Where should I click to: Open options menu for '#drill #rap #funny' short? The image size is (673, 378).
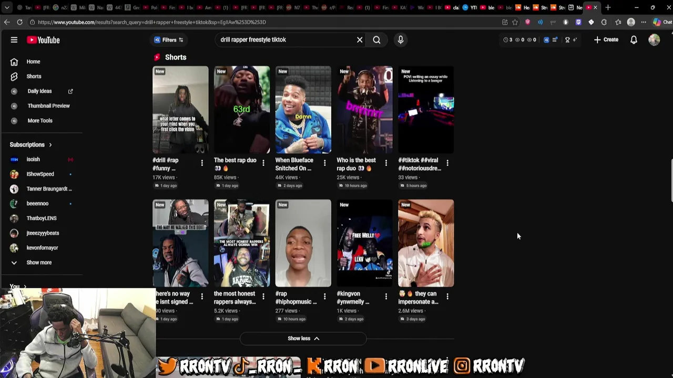(x=202, y=163)
